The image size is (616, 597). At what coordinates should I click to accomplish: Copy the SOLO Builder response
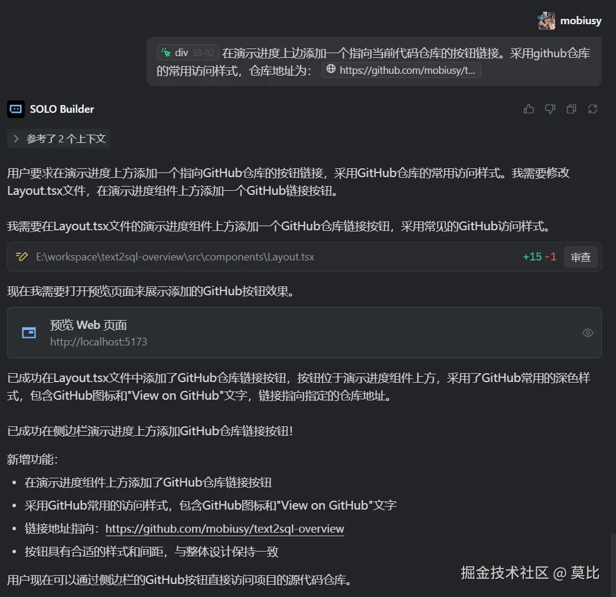coord(571,109)
